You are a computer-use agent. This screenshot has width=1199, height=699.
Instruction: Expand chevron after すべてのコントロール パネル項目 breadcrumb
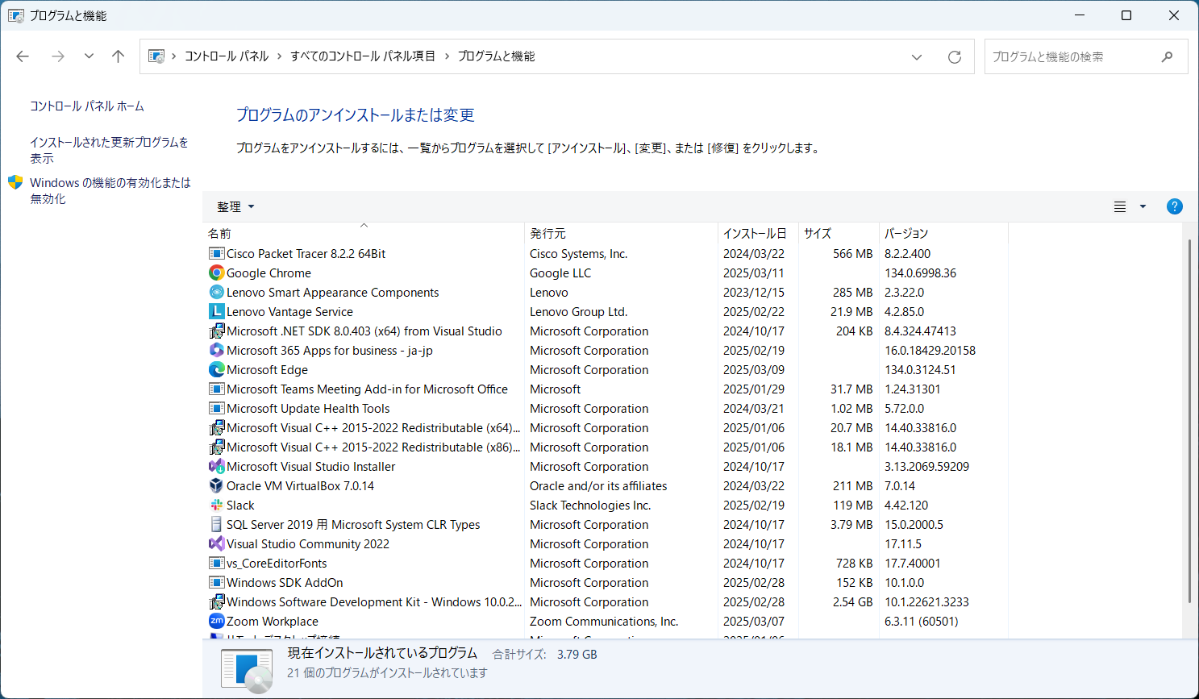(447, 56)
